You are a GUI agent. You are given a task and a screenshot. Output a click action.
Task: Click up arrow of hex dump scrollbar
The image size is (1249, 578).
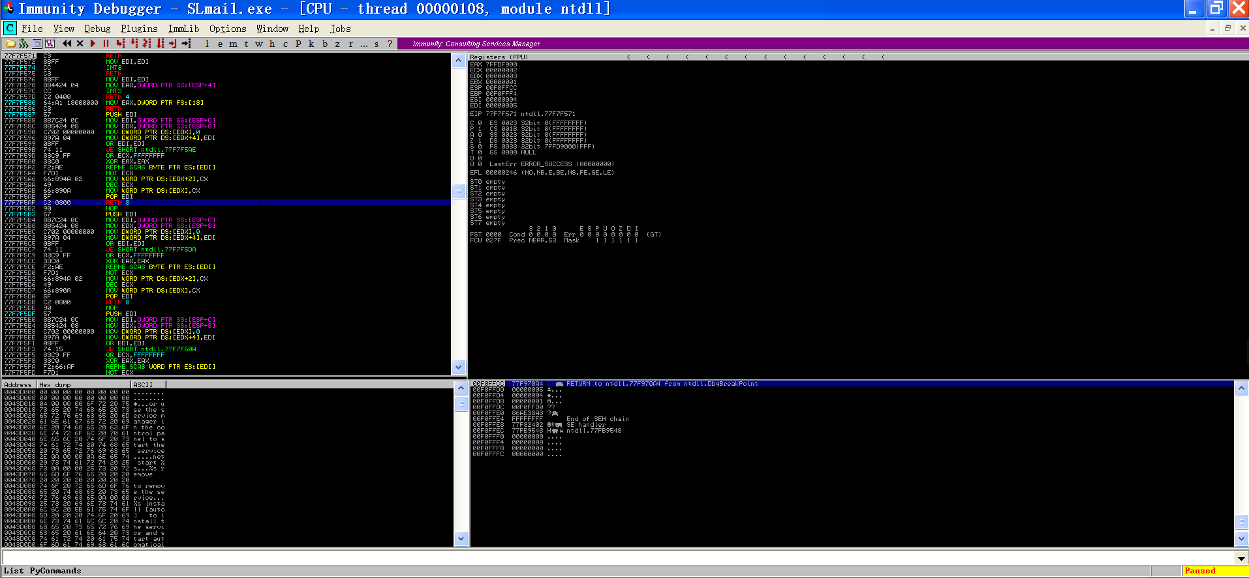(x=461, y=388)
